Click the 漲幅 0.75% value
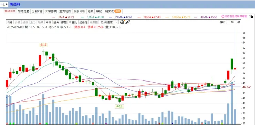Screen dimensions: 255x125 (96, 27)
